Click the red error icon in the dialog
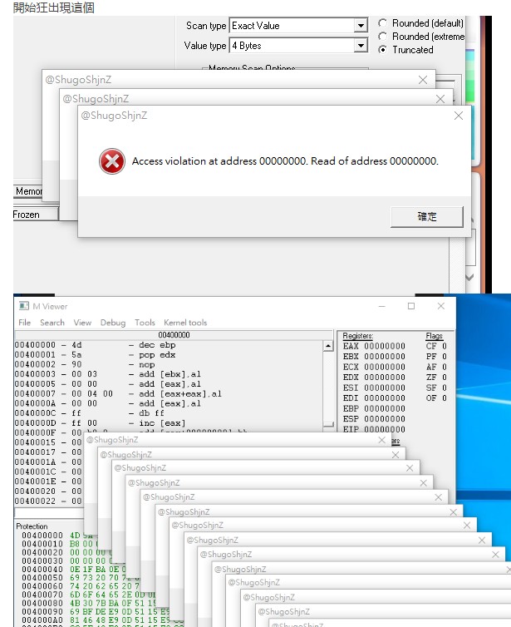 click(112, 161)
